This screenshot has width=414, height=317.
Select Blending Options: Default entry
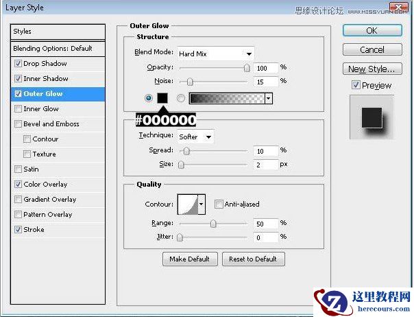(58, 49)
